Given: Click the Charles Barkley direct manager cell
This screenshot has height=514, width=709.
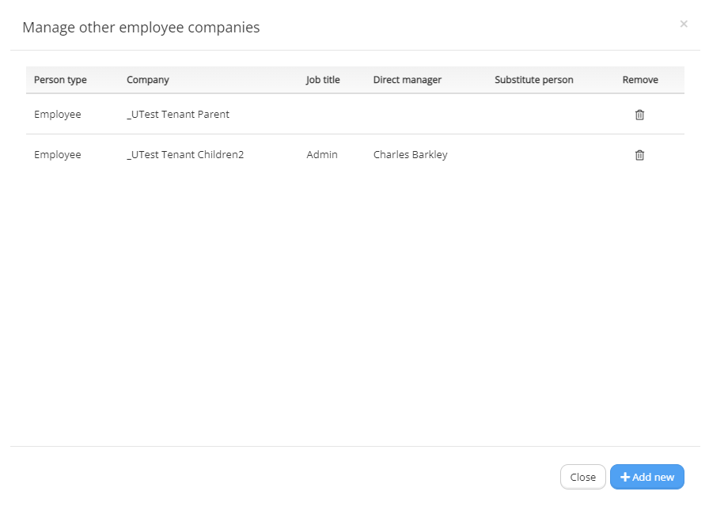Looking at the screenshot, I should [411, 154].
